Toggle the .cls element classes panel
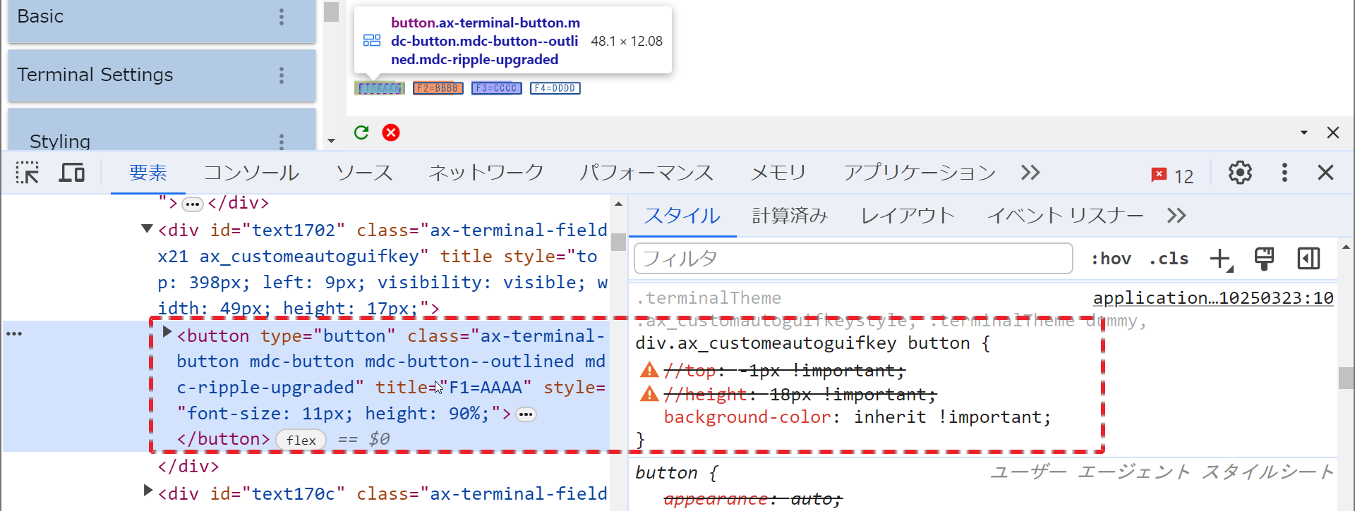 [1169, 259]
